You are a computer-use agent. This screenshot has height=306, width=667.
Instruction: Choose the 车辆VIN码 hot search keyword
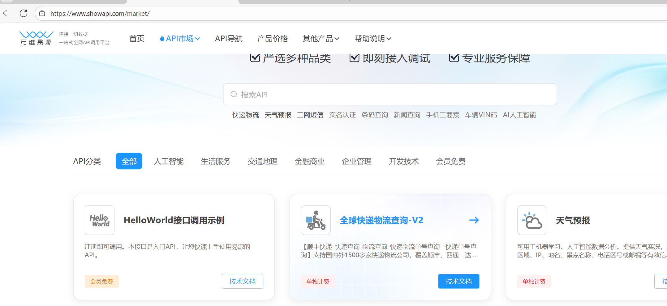(x=481, y=115)
